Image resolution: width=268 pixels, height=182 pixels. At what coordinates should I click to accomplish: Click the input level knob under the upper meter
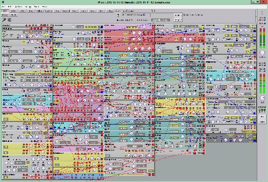(x=262, y=53)
